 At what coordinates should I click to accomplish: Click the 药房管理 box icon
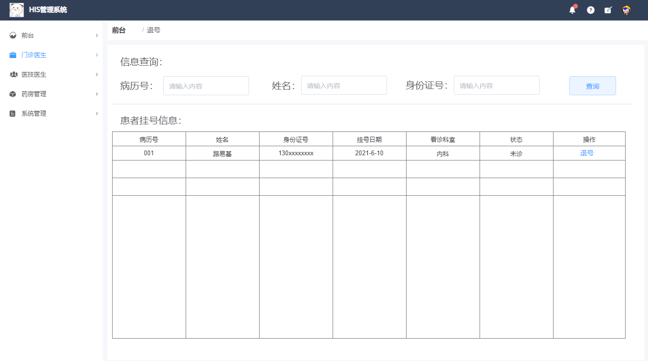point(13,94)
